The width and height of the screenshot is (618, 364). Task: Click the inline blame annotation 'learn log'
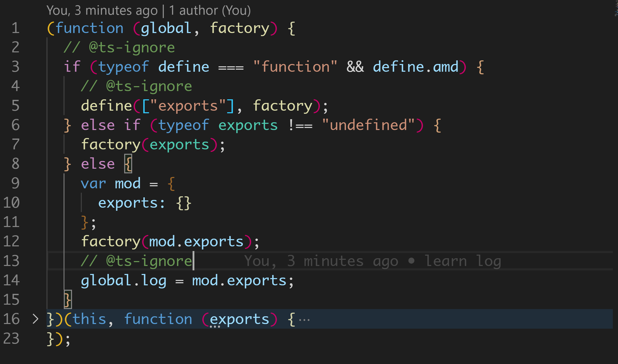(463, 261)
